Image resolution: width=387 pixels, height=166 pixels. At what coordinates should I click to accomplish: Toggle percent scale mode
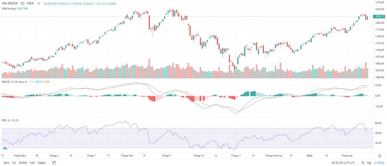coord(363,163)
